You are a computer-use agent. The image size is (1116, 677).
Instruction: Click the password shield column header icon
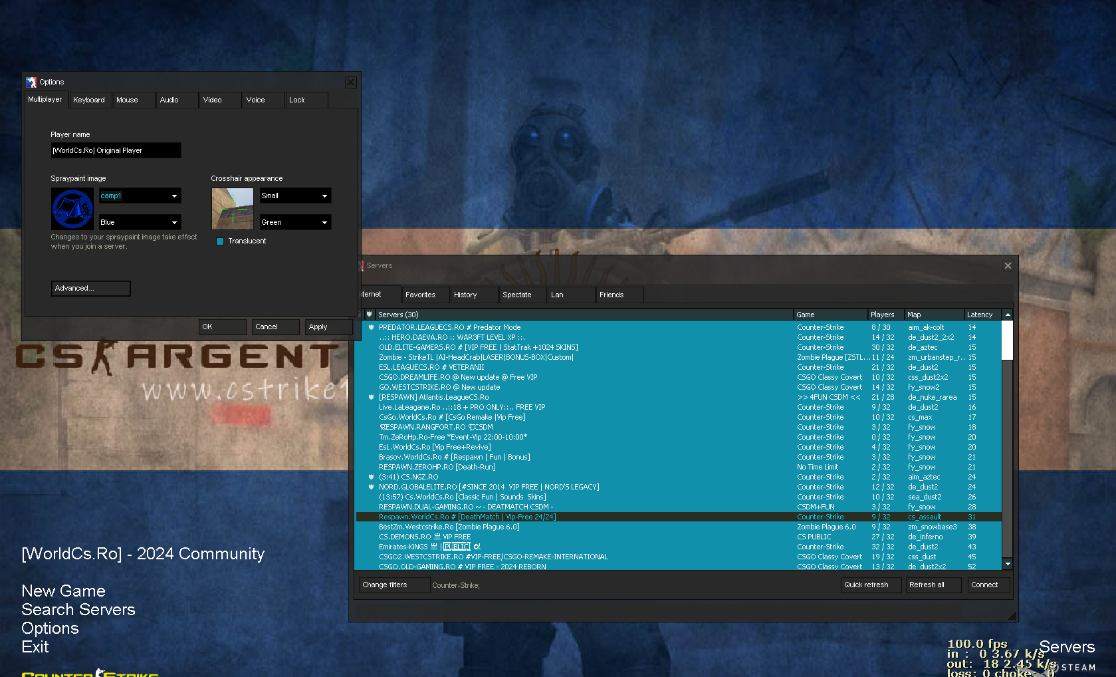click(369, 315)
